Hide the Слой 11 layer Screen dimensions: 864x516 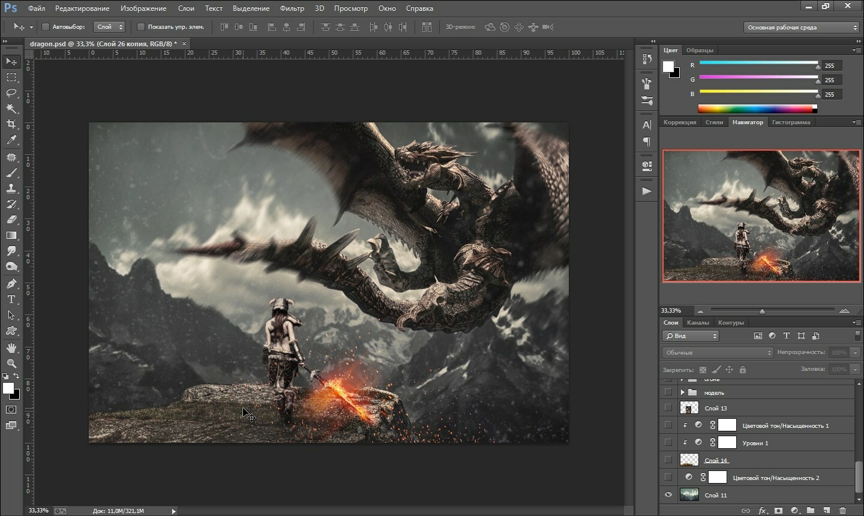tap(668, 495)
